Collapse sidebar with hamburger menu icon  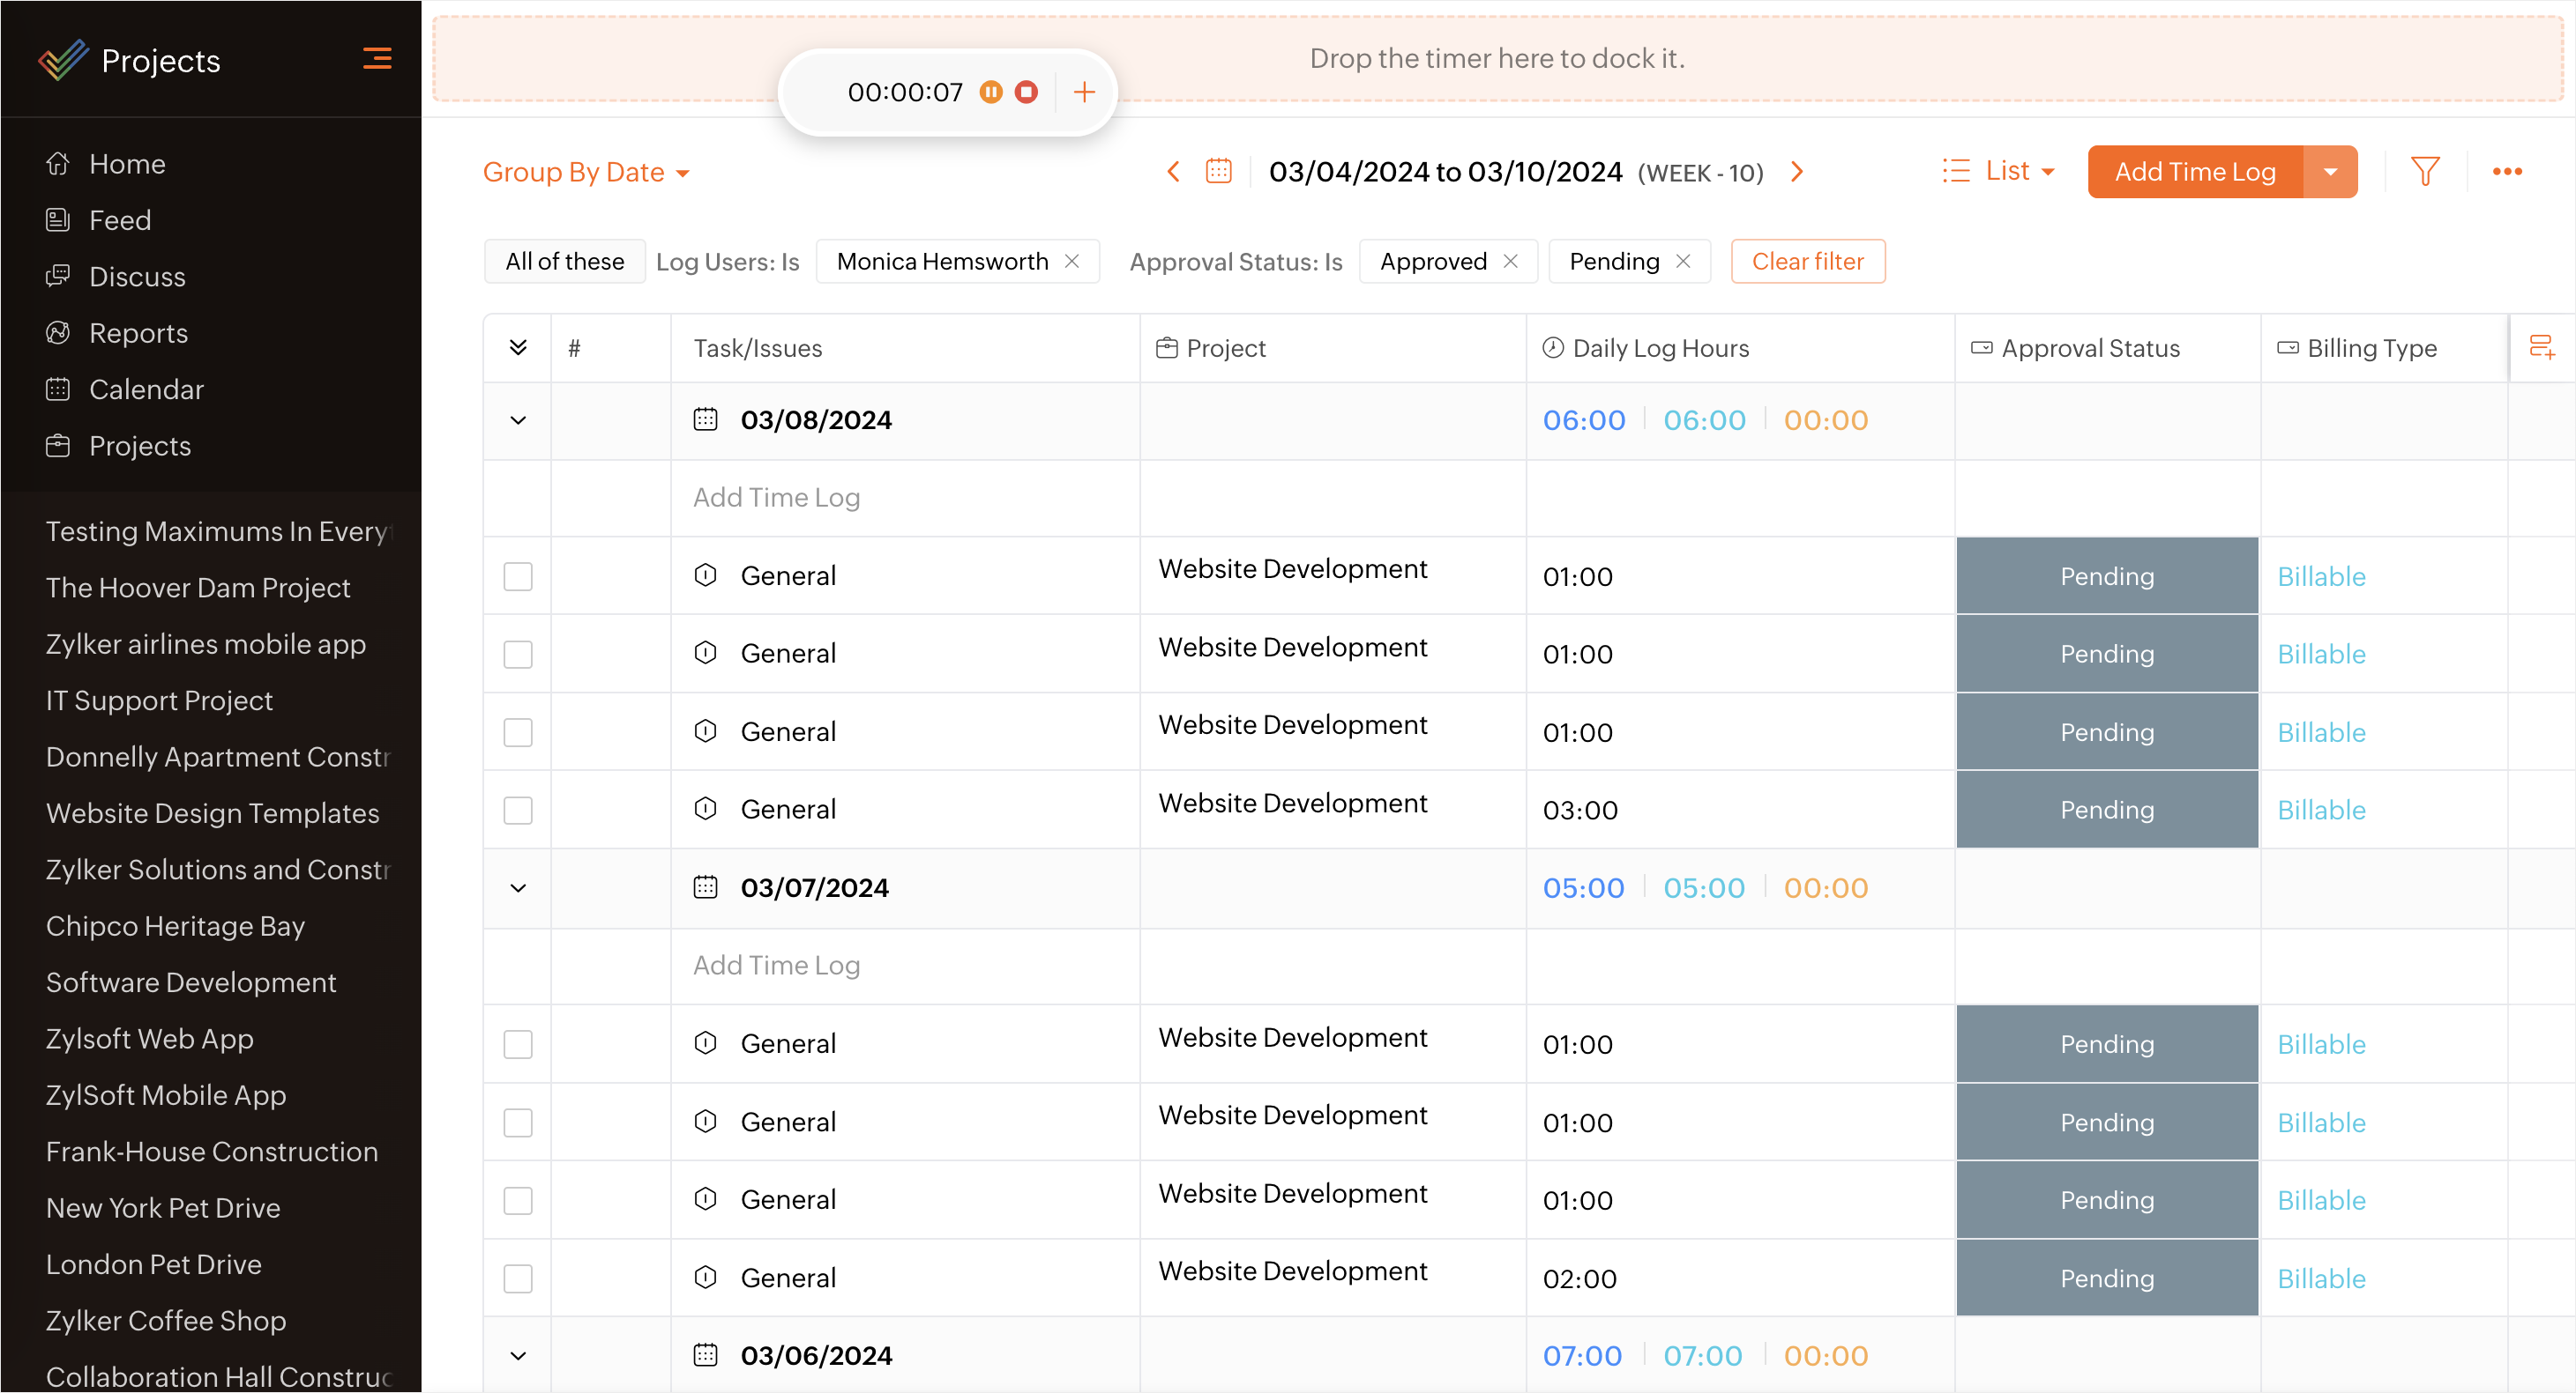(377, 59)
